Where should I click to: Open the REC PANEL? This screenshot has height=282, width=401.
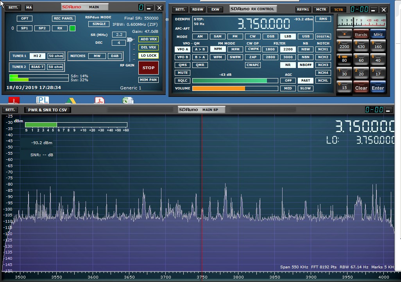tap(63, 18)
